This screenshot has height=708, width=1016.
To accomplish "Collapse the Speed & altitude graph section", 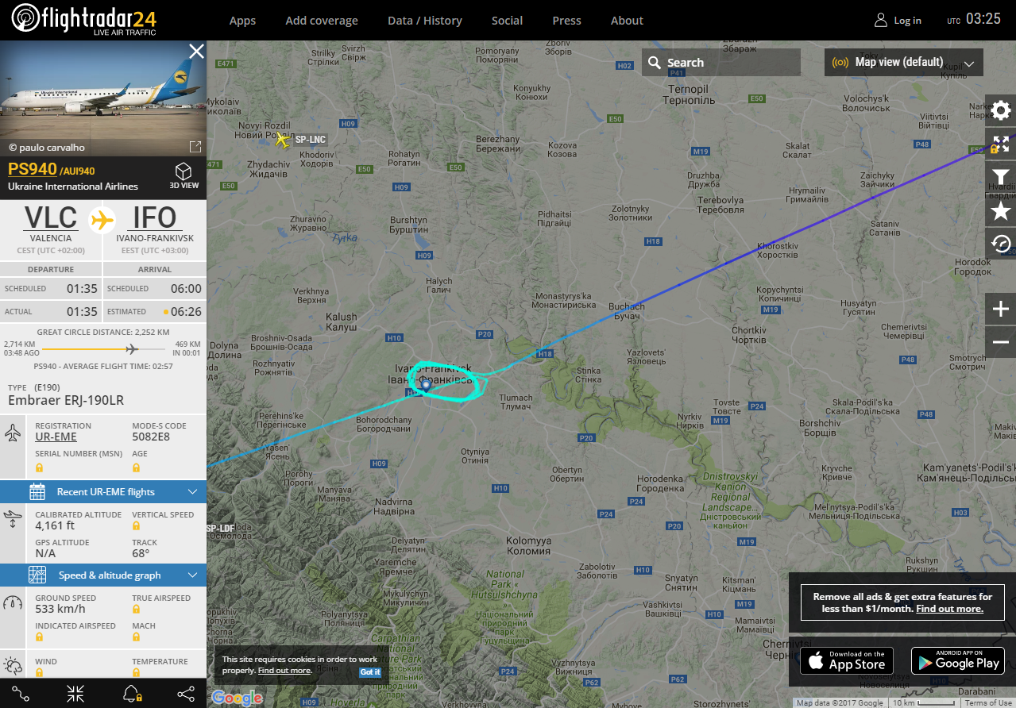I will (x=103, y=575).
